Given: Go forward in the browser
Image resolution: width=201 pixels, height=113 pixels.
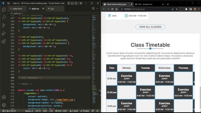Looking at the screenshot, I should tap(108, 9).
